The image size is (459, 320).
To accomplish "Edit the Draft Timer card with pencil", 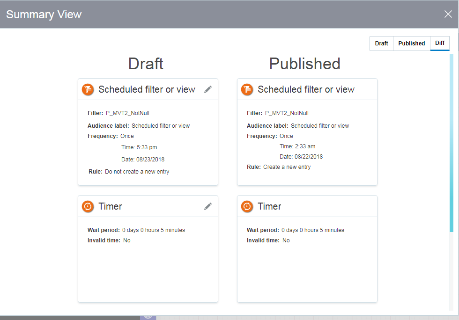I will (x=208, y=206).
